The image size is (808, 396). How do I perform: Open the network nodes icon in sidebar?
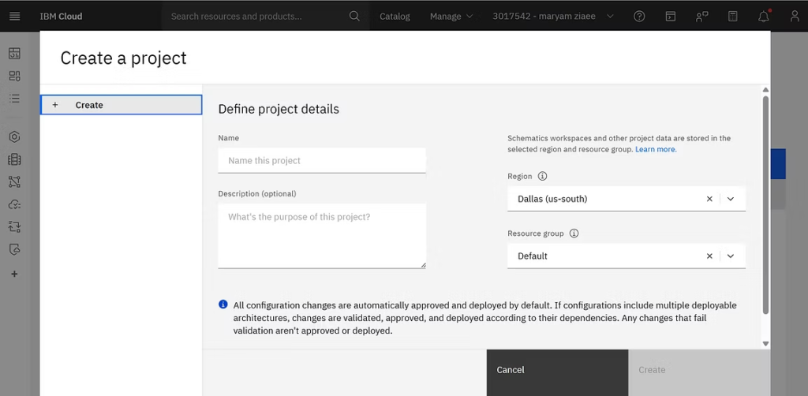[x=14, y=181]
